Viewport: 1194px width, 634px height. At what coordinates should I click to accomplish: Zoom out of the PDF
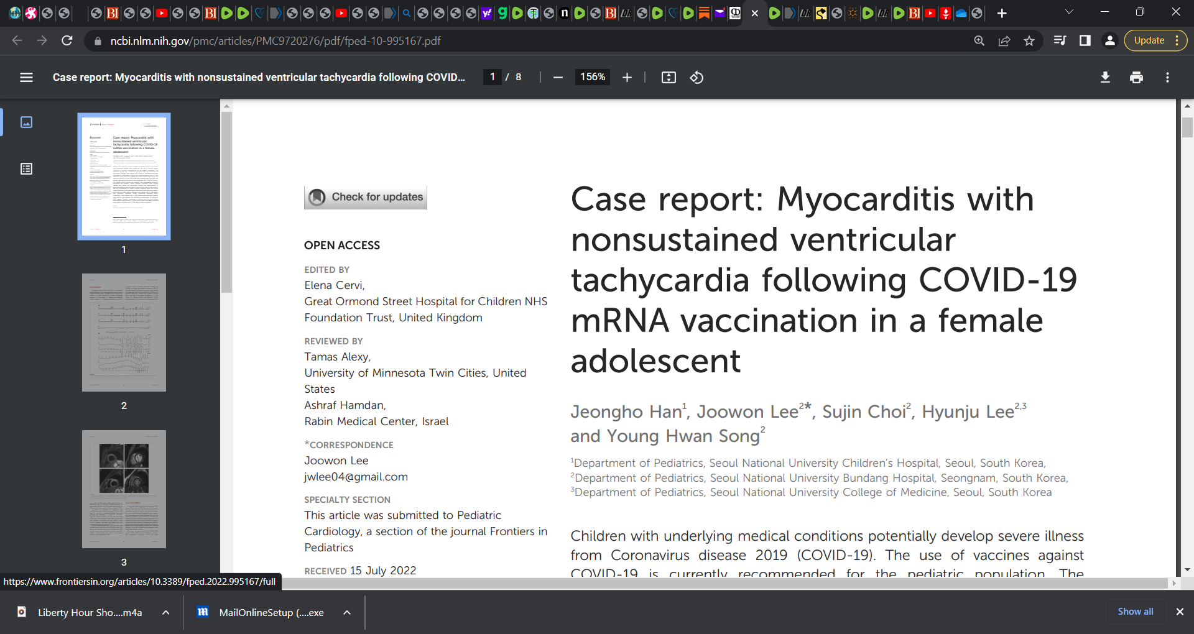tap(558, 77)
